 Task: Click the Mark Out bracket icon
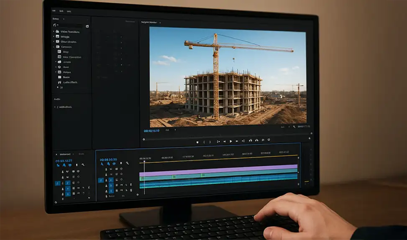point(210,142)
